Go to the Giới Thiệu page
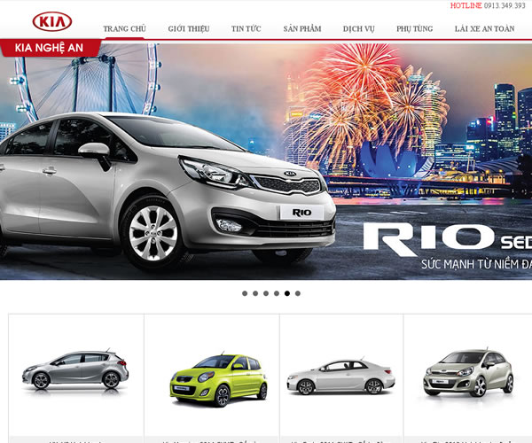Image resolution: width=532 pixels, height=443 pixels. (x=189, y=28)
